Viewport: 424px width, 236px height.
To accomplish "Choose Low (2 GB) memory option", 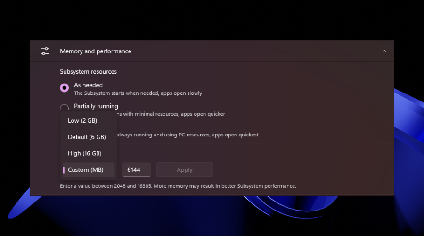I will coord(89,120).
